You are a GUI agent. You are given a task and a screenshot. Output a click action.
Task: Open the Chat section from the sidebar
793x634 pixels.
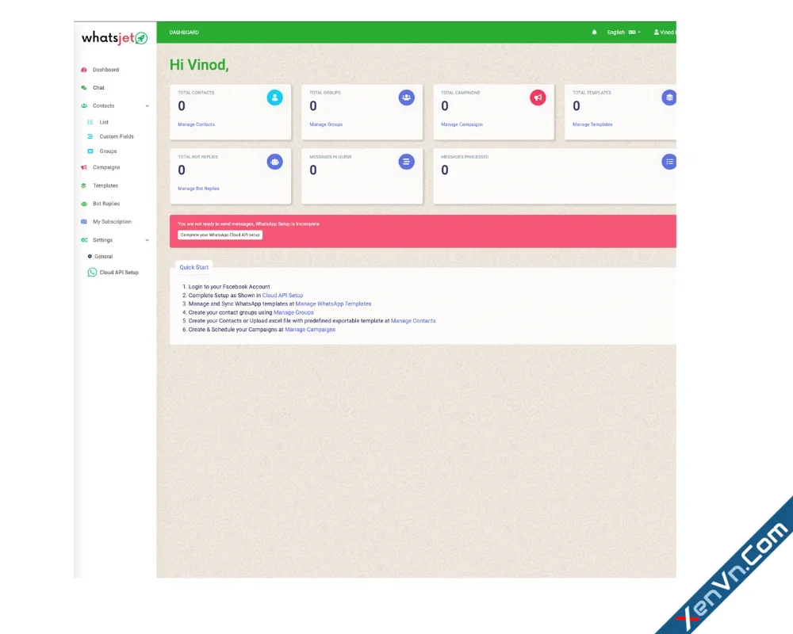coord(98,87)
